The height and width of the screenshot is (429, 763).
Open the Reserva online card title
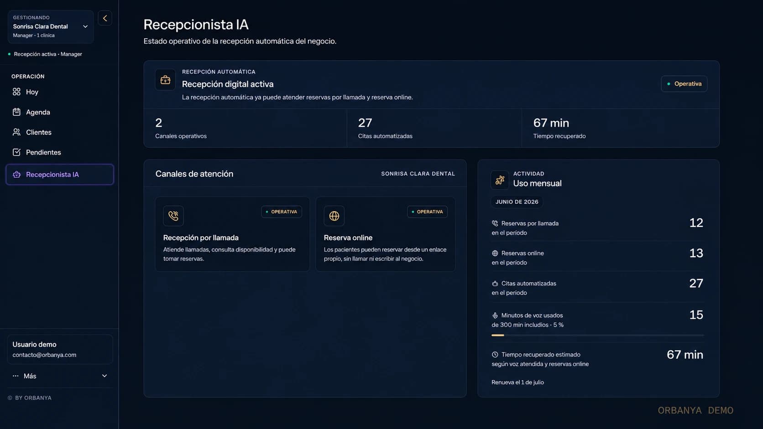(348, 238)
